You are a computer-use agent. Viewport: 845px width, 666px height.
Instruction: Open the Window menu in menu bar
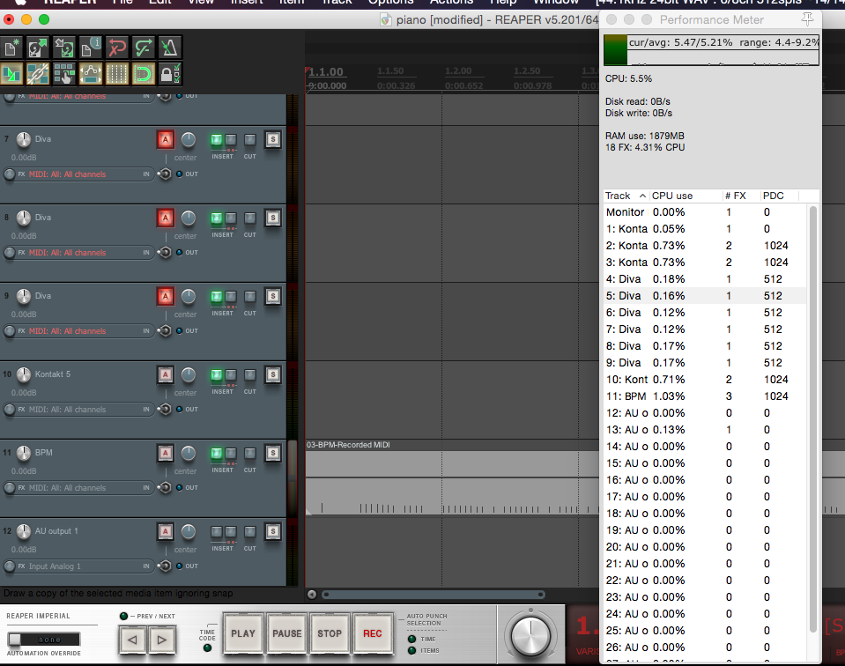[x=556, y=2]
